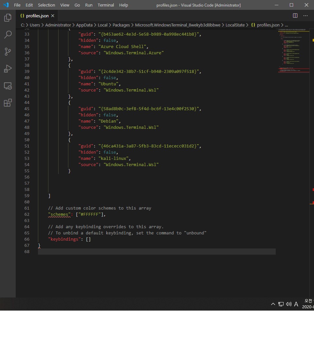314x340 pixels.
Task: Click the "kali-linux" name value
Action: [x=113, y=159]
